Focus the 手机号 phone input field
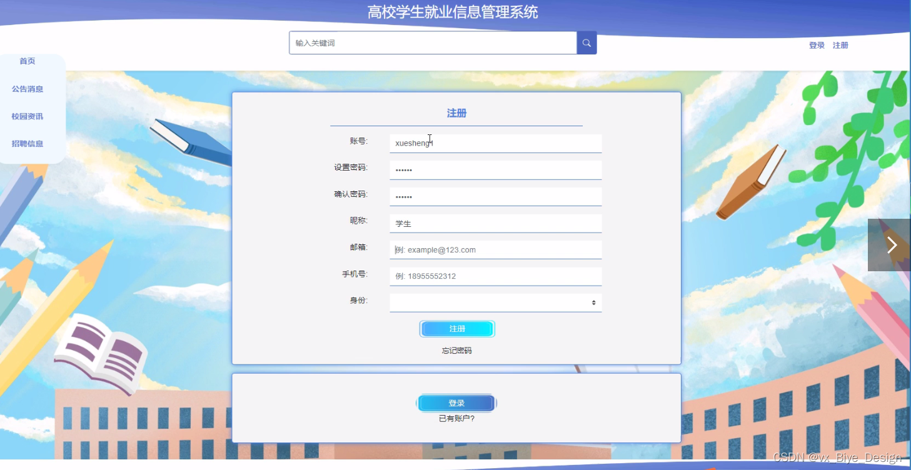This screenshot has height=470, width=911. point(495,276)
